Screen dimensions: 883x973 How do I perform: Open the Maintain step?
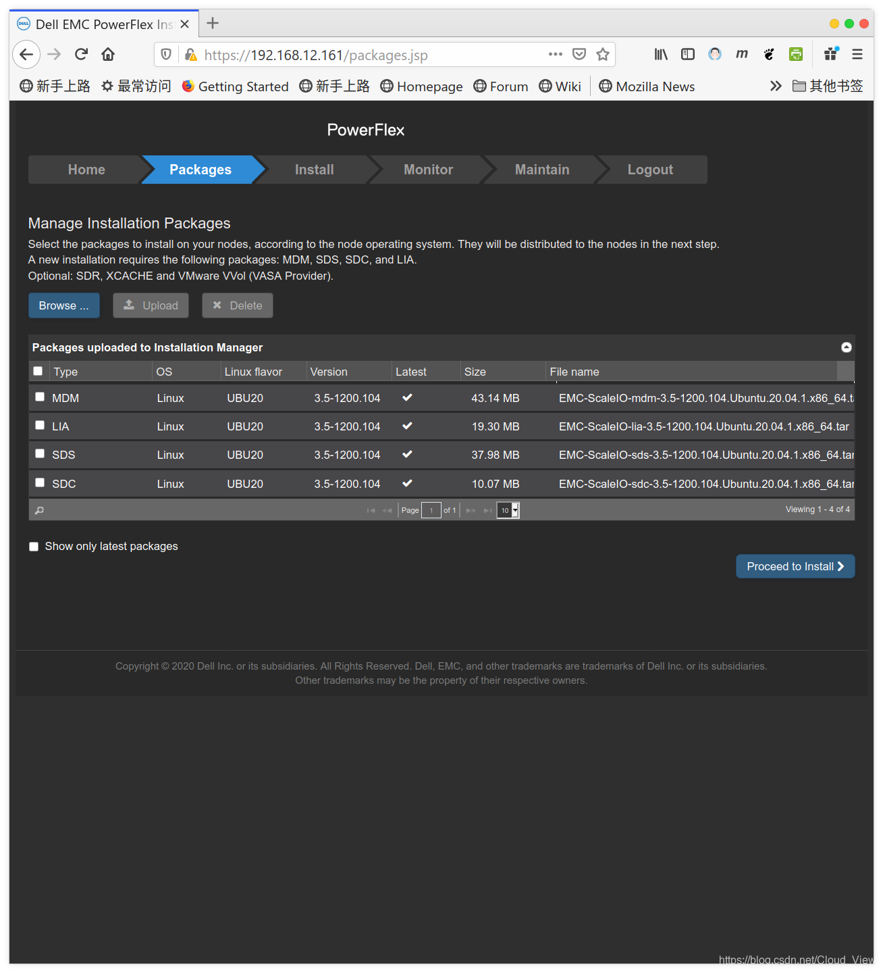point(542,170)
